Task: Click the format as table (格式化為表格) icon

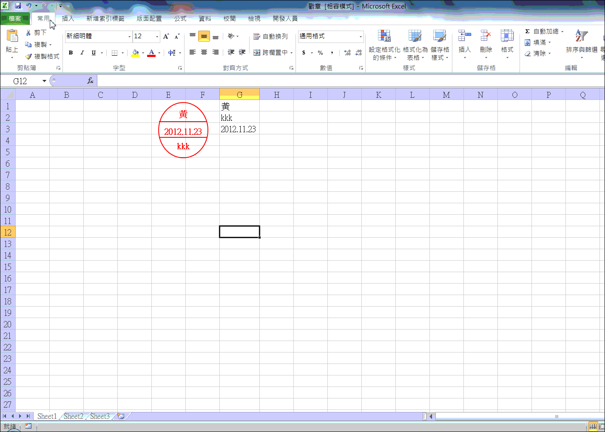Action: (415, 36)
